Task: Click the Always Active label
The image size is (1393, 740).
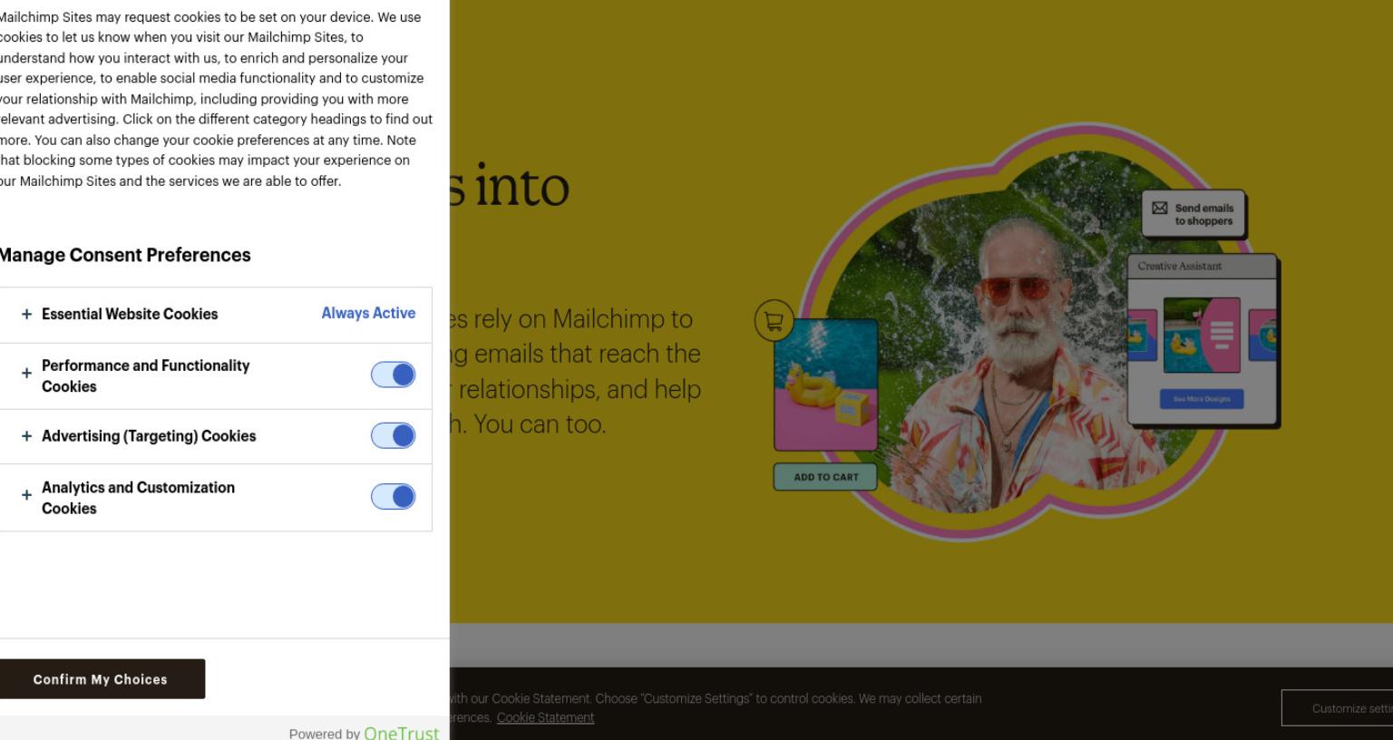Action: [368, 313]
